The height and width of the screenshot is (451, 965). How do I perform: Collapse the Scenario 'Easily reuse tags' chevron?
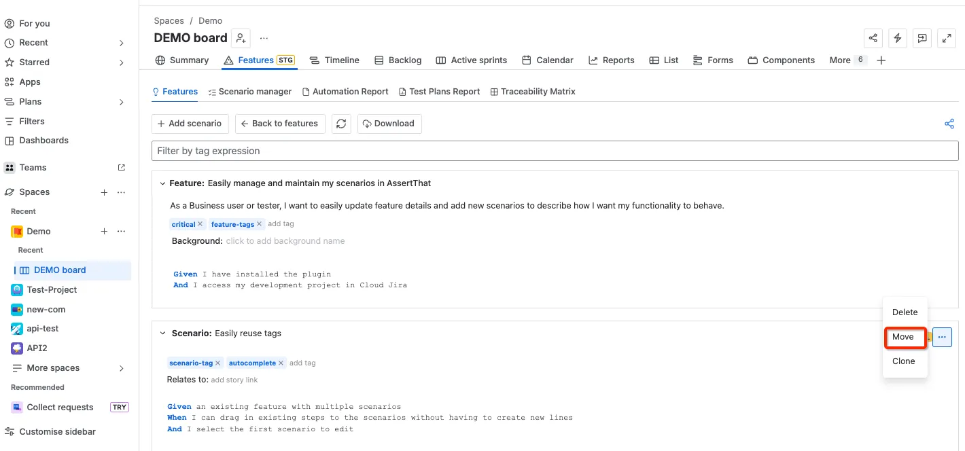click(x=162, y=333)
